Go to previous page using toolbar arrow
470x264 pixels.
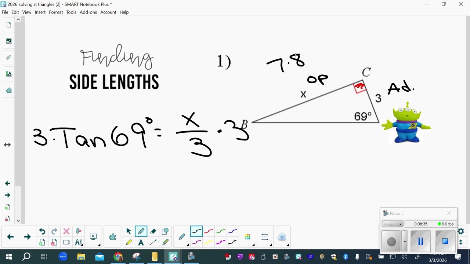pos(10,237)
